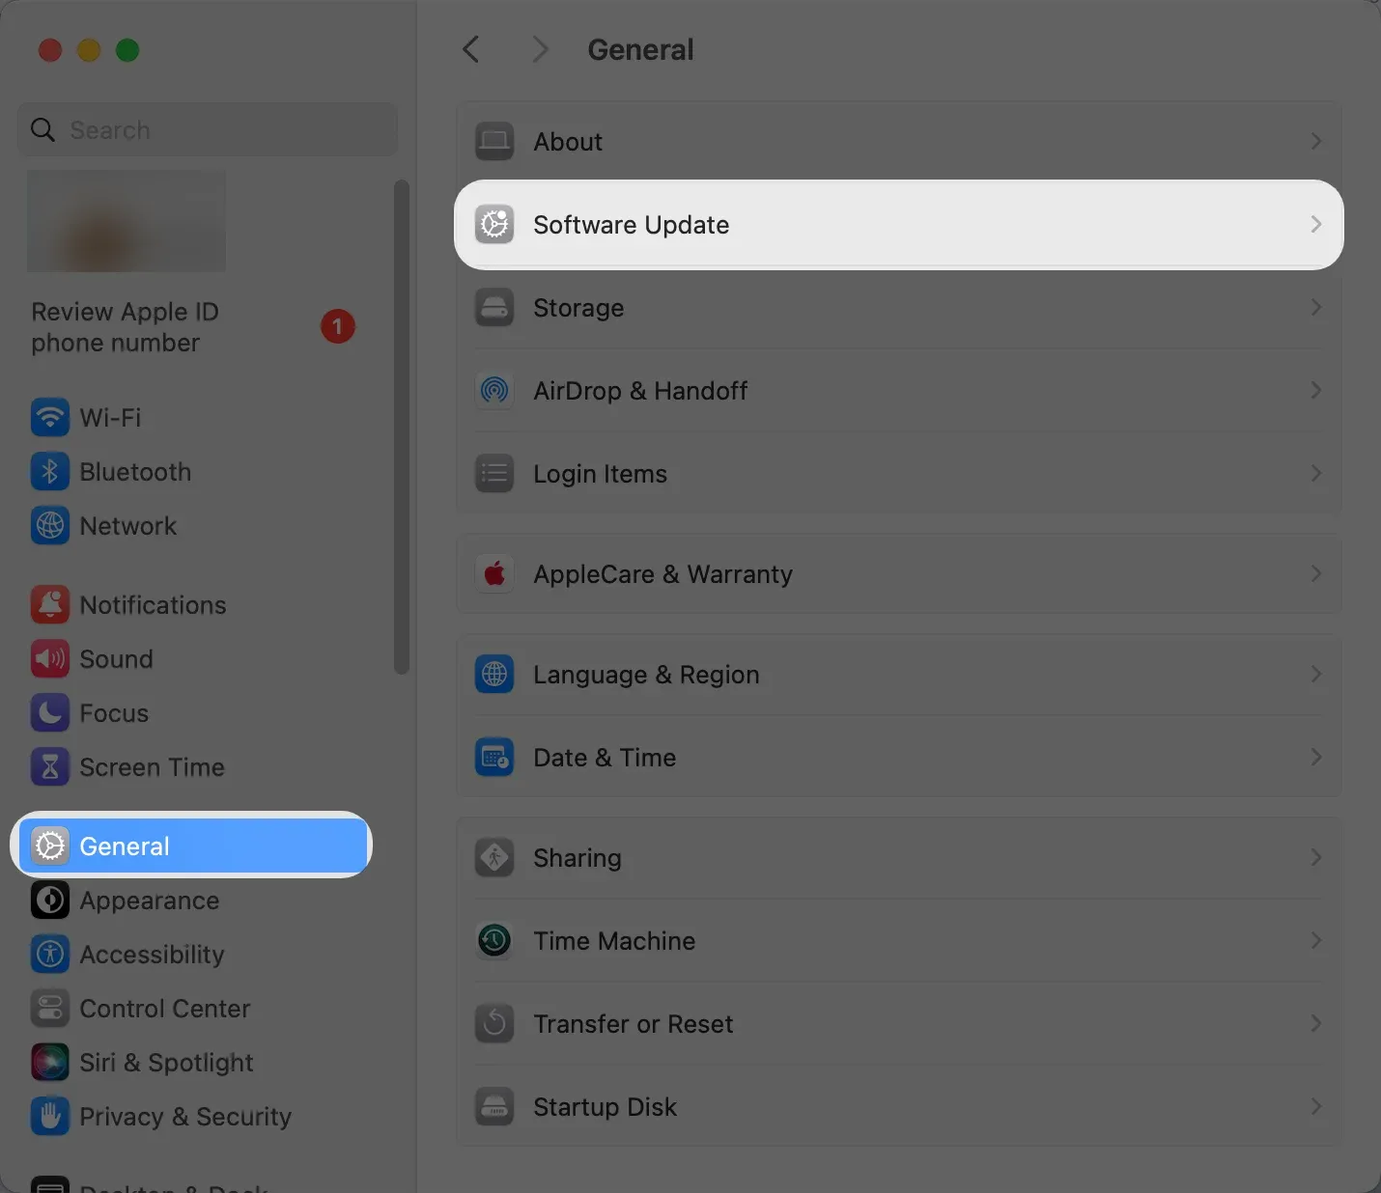Go forward with the right arrow button
Screen dimensions: 1381x1193
pyautogui.click(x=540, y=49)
